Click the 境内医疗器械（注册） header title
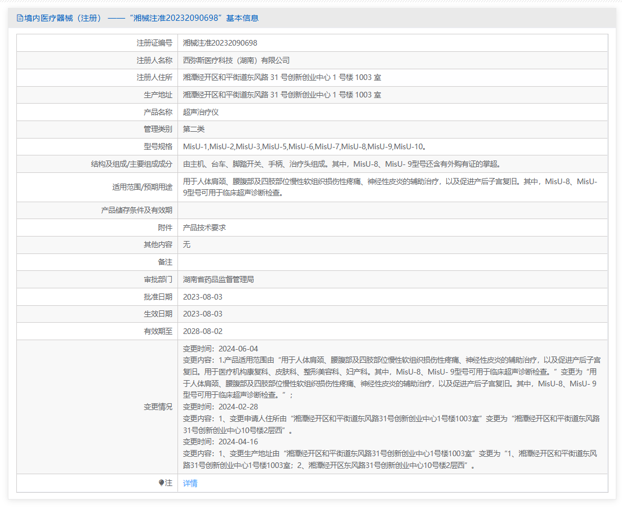 click(63, 18)
